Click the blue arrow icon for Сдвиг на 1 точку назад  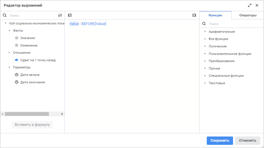[16, 60]
